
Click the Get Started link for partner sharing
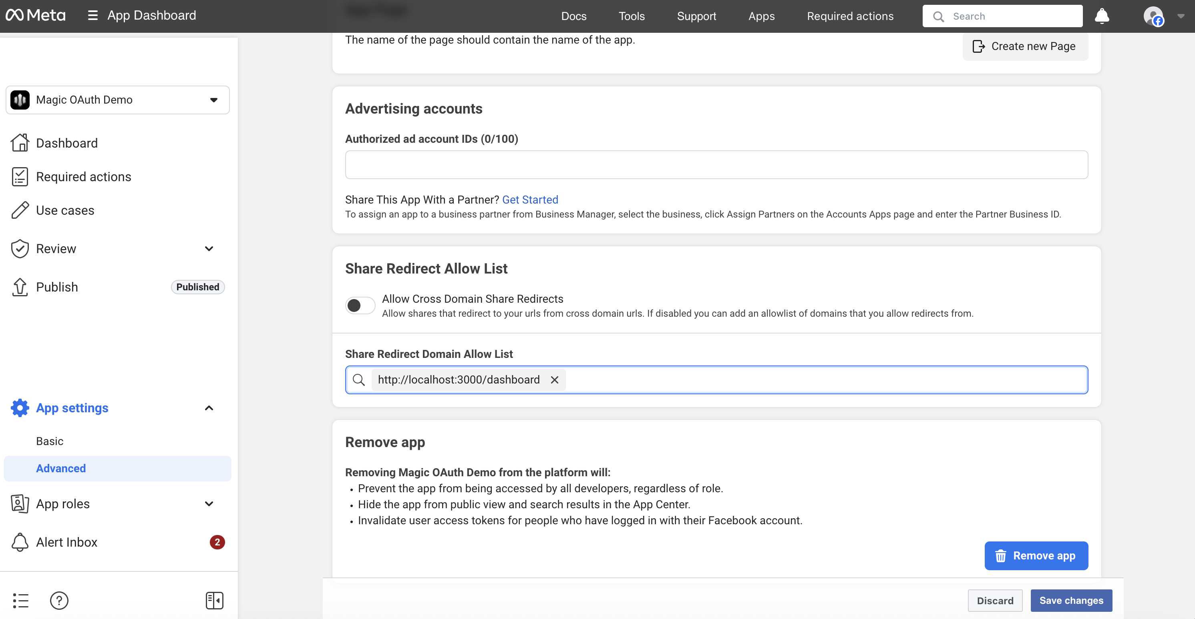pyautogui.click(x=530, y=199)
